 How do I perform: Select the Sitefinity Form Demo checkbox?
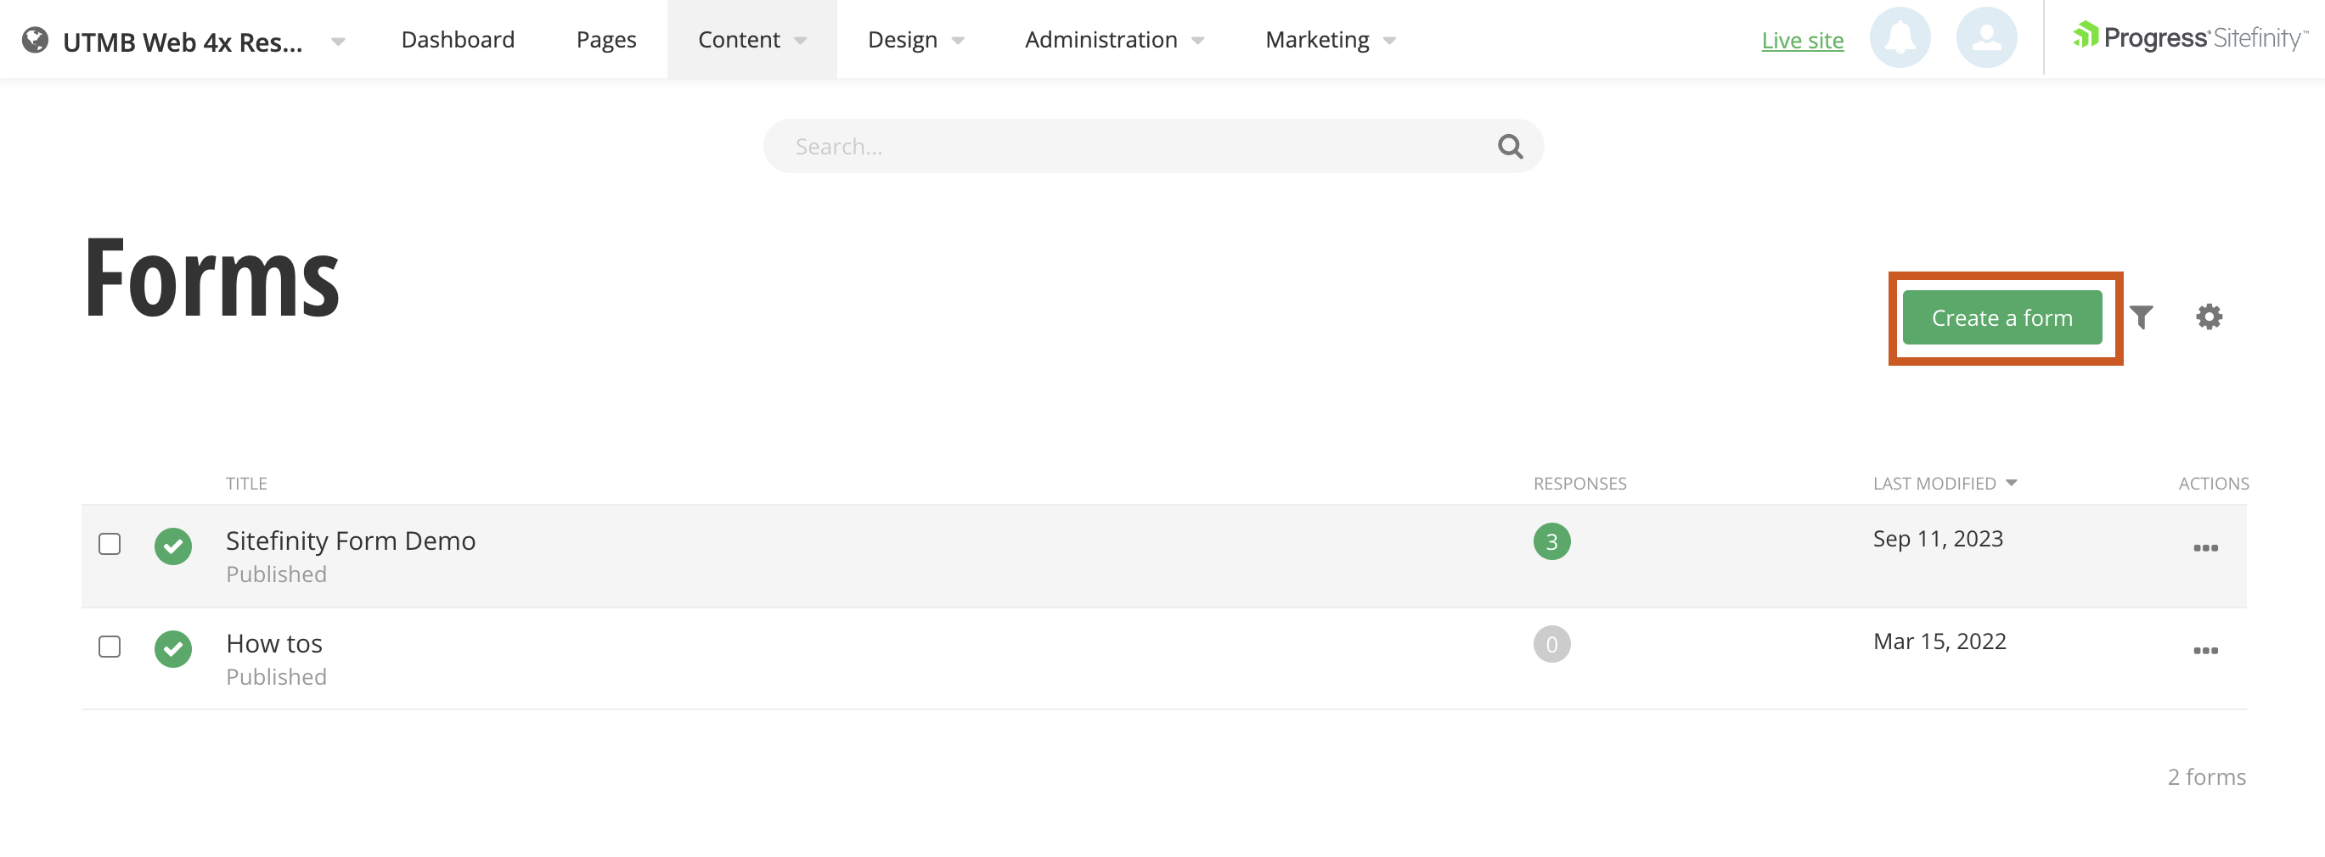[x=110, y=544]
